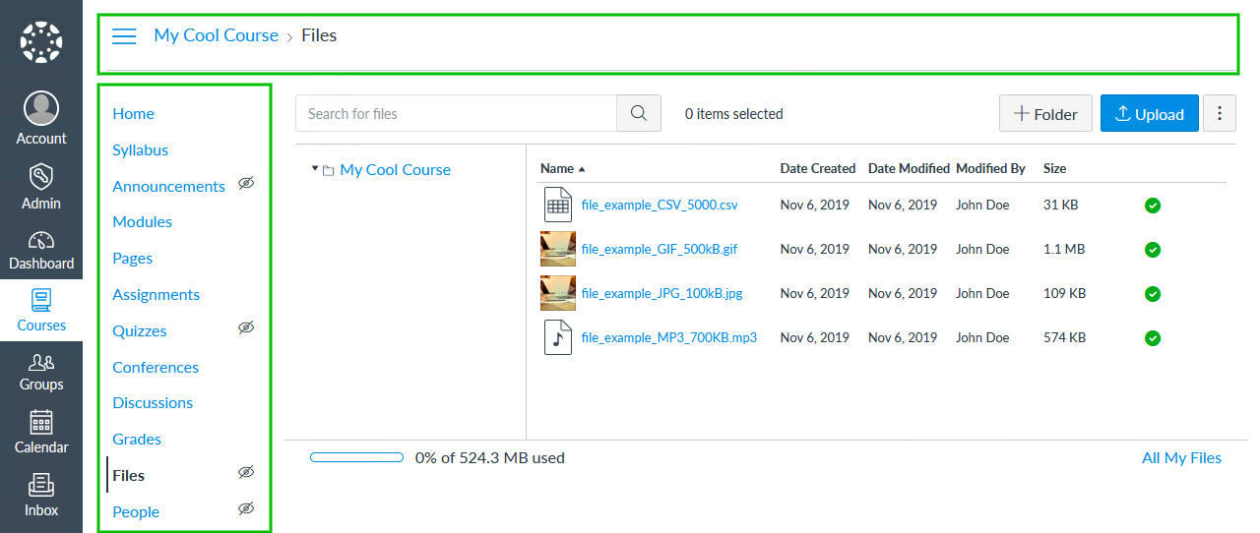Go to the Dashboard speedometer icon
The image size is (1260, 533).
click(x=41, y=240)
